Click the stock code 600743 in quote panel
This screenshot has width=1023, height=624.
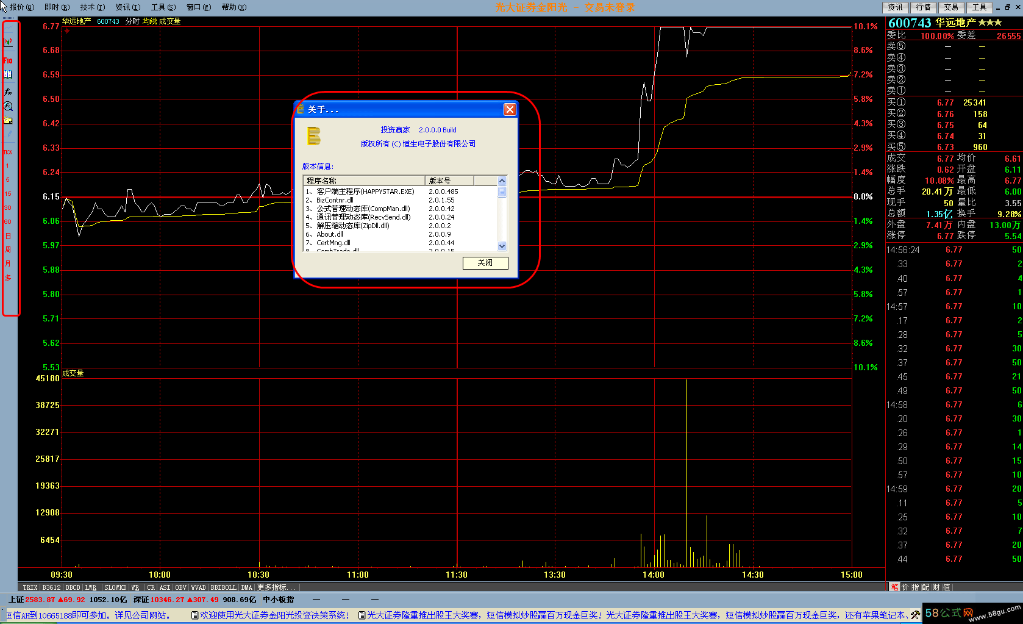910,23
